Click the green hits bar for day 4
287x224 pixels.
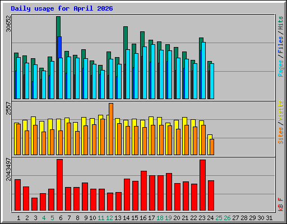pos(41,69)
